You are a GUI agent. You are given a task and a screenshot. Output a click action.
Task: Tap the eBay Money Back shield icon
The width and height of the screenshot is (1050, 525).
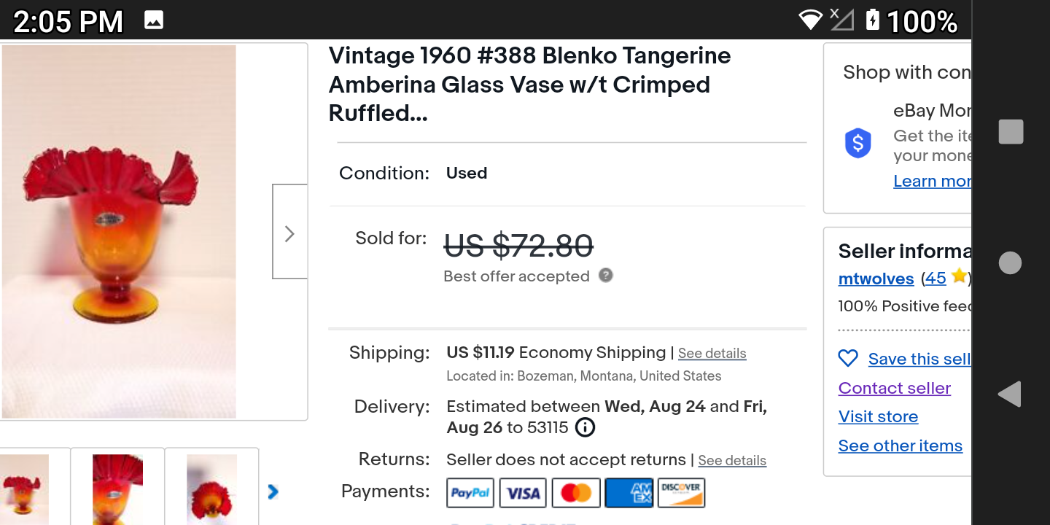858,143
